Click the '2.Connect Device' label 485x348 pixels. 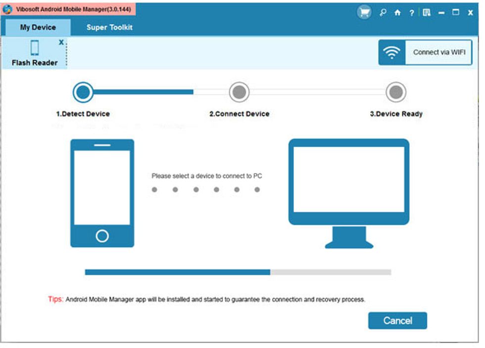pos(240,114)
